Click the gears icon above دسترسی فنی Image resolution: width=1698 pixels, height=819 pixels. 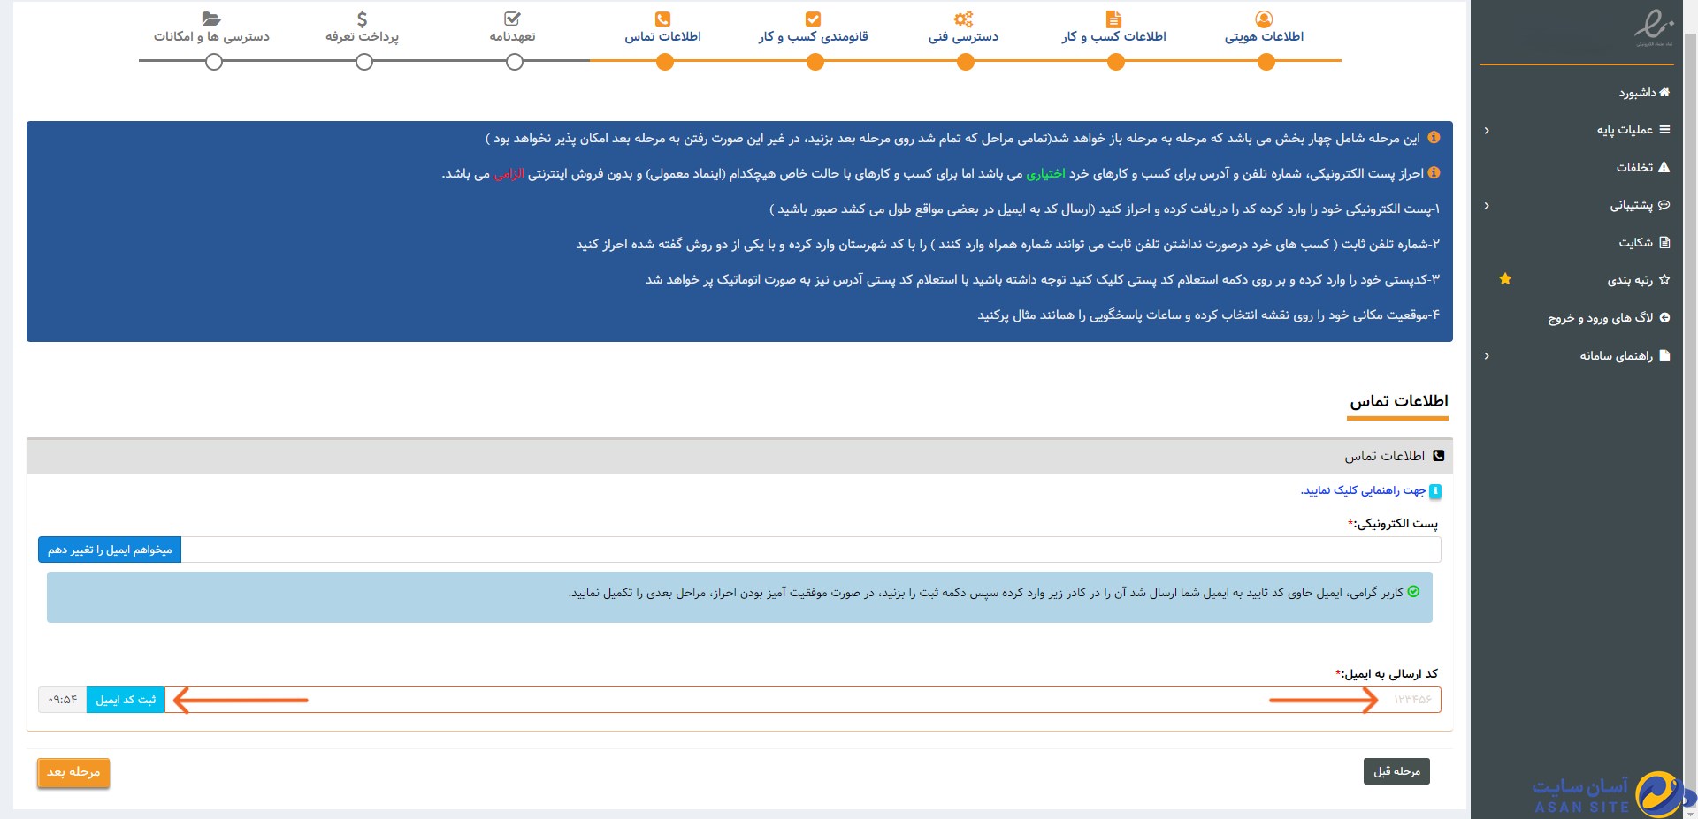pyautogui.click(x=963, y=19)
